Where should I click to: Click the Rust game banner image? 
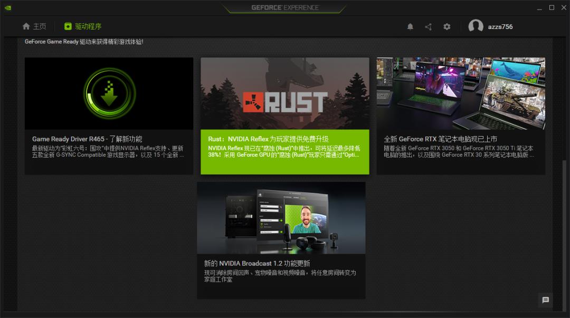284,93
